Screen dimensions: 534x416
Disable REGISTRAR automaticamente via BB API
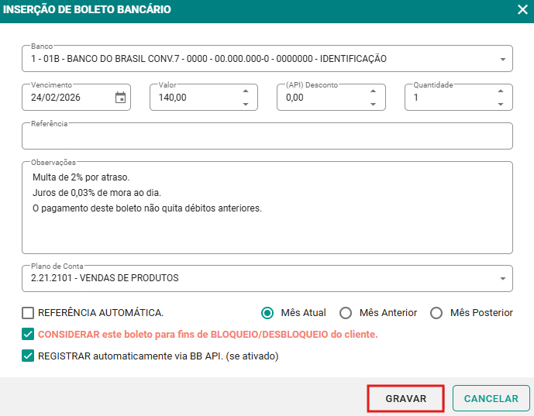click(x=29, y=356)
